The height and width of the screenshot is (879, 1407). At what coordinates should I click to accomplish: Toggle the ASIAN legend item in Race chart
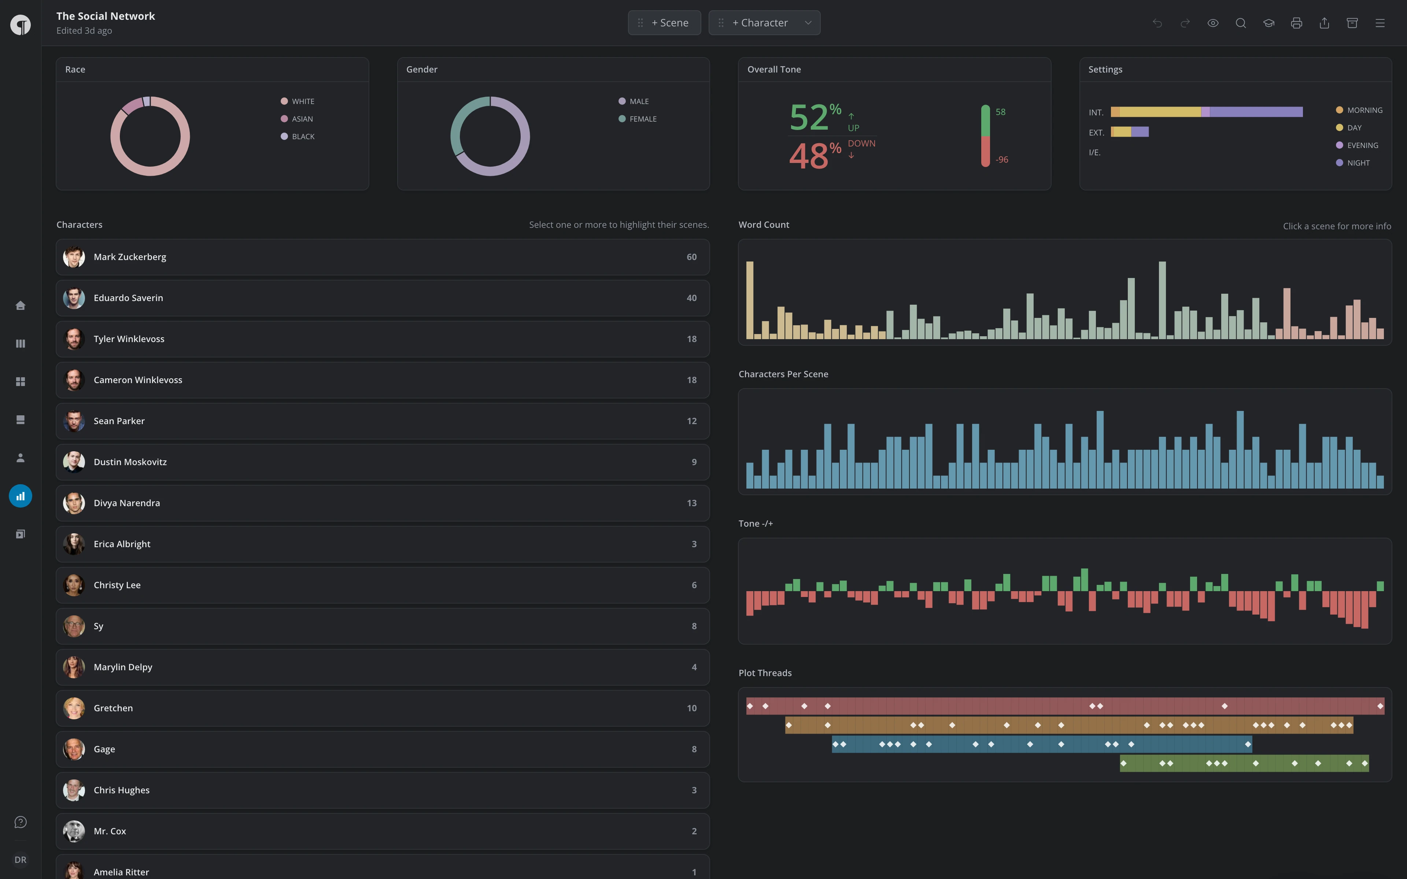point(297,119)
